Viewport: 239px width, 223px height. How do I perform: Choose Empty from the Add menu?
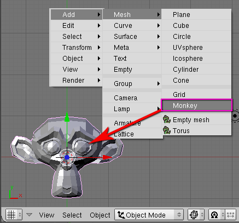point(132,69)
